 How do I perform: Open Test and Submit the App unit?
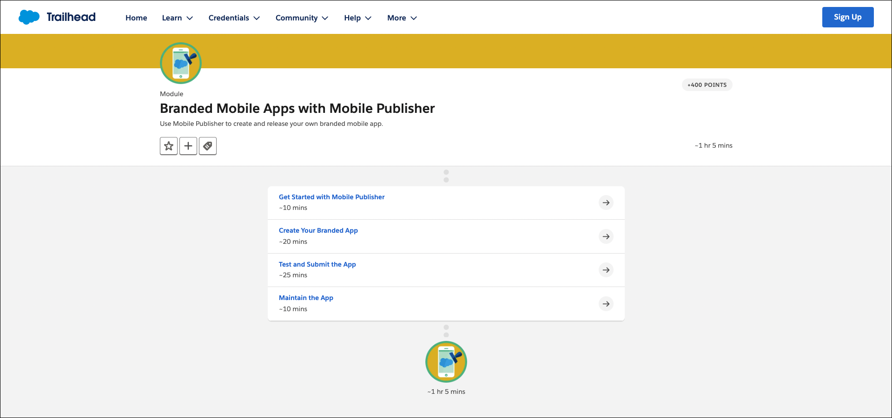(x=317, y=264)
